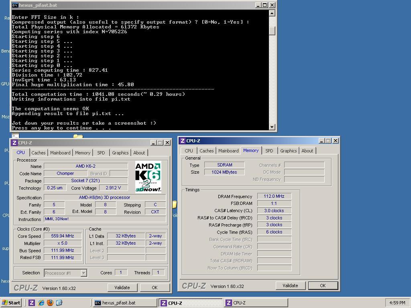Screen dimensions: 411x308
Task: Click the 0.25 um technology value
Action: [55, 188]
